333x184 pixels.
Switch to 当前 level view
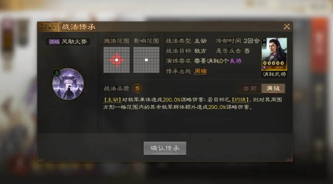250,88
